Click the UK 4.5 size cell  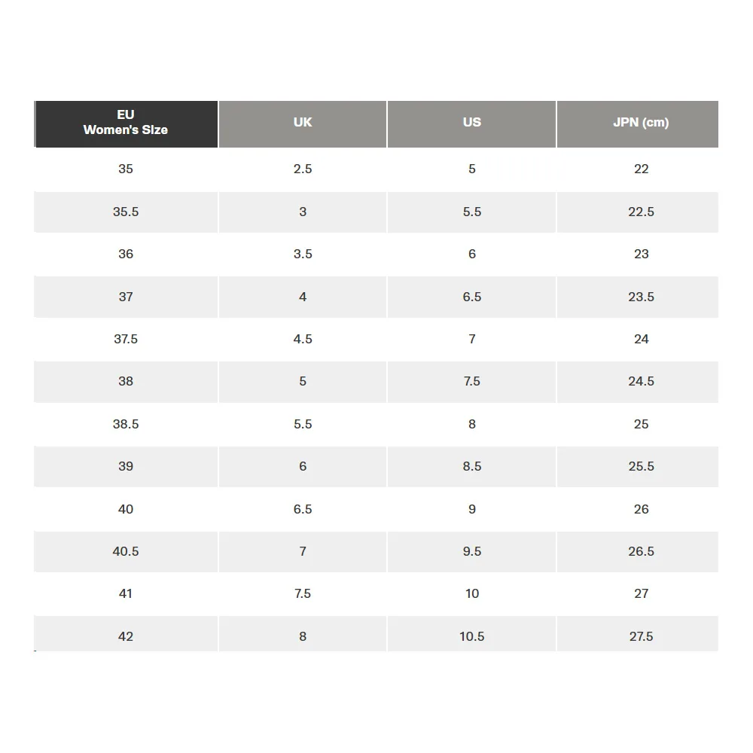(303, 339)
